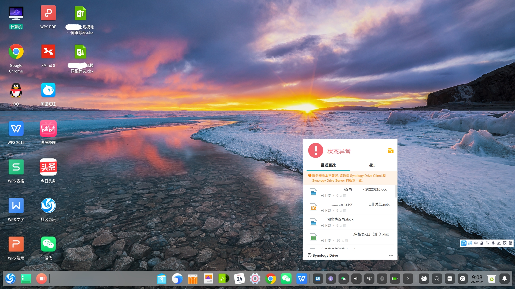
Task: Click the power button in dock
Action: pyautogui.click(x=463, y=279)
